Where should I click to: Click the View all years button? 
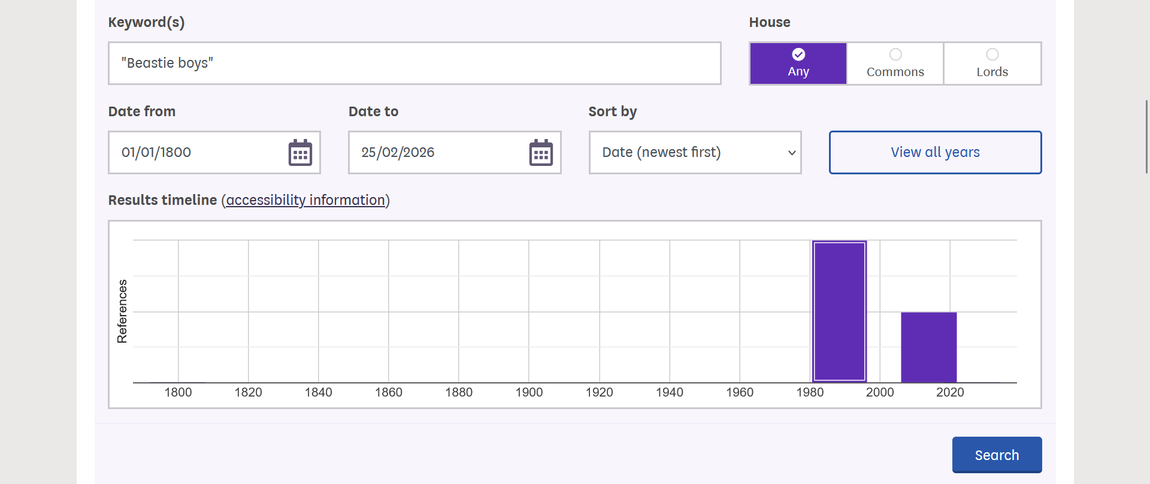click(x=935, y=153)
